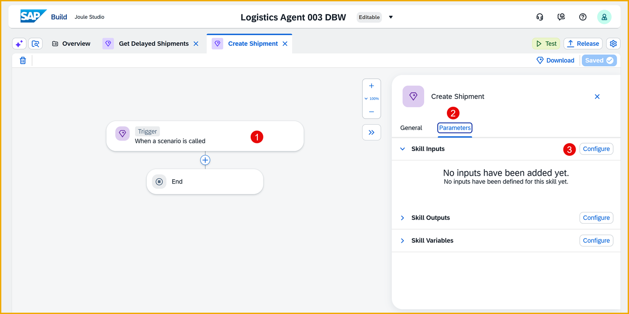Viewport: 629px width, 314px height.
Task: Click the End node stop icon
Action: [159, 181]
